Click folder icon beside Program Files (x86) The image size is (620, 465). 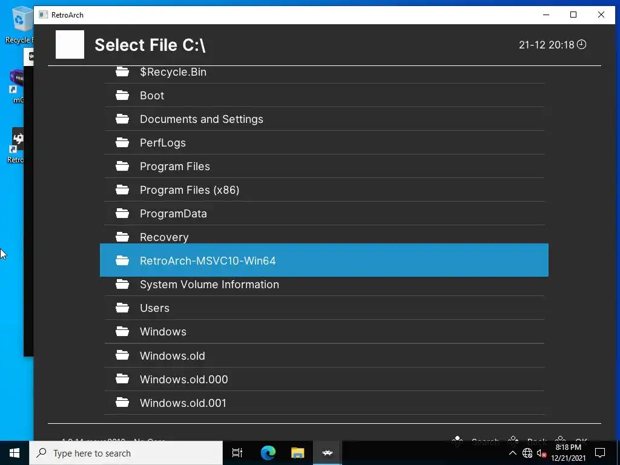pyautogui.click(x=122, y=190)
